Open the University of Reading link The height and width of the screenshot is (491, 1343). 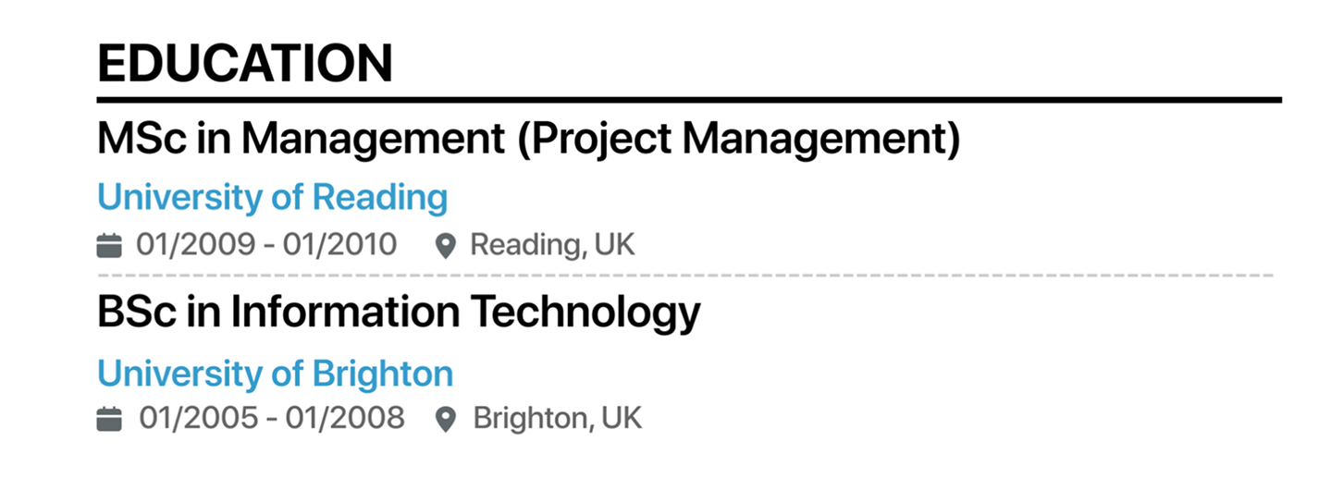click(x=273, y=197)
